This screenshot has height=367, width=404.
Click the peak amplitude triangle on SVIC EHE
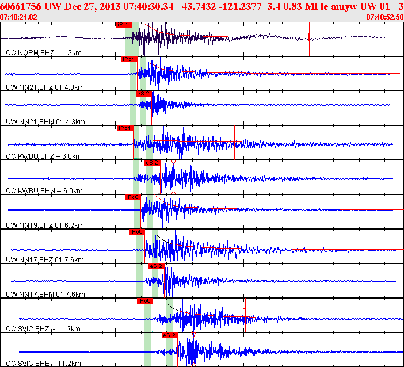194,335
